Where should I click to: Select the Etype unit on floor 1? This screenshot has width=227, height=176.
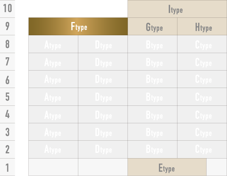tap(167, 167)
